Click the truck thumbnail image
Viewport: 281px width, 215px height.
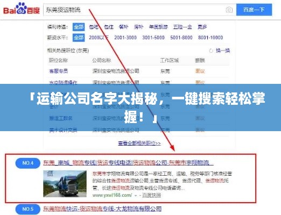pos(65,184)
